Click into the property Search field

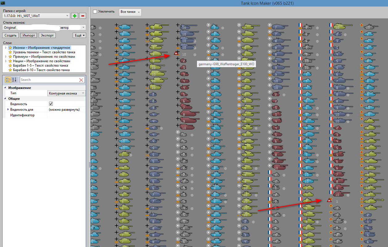49,80
